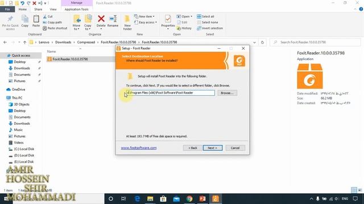The image size is (364, 204).
Task: Click the Name column header
Action: click(x=52, y=52)
